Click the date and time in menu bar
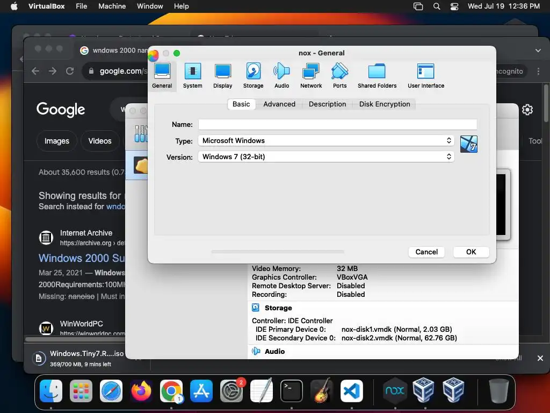The image size is (550, 413). 503,6
